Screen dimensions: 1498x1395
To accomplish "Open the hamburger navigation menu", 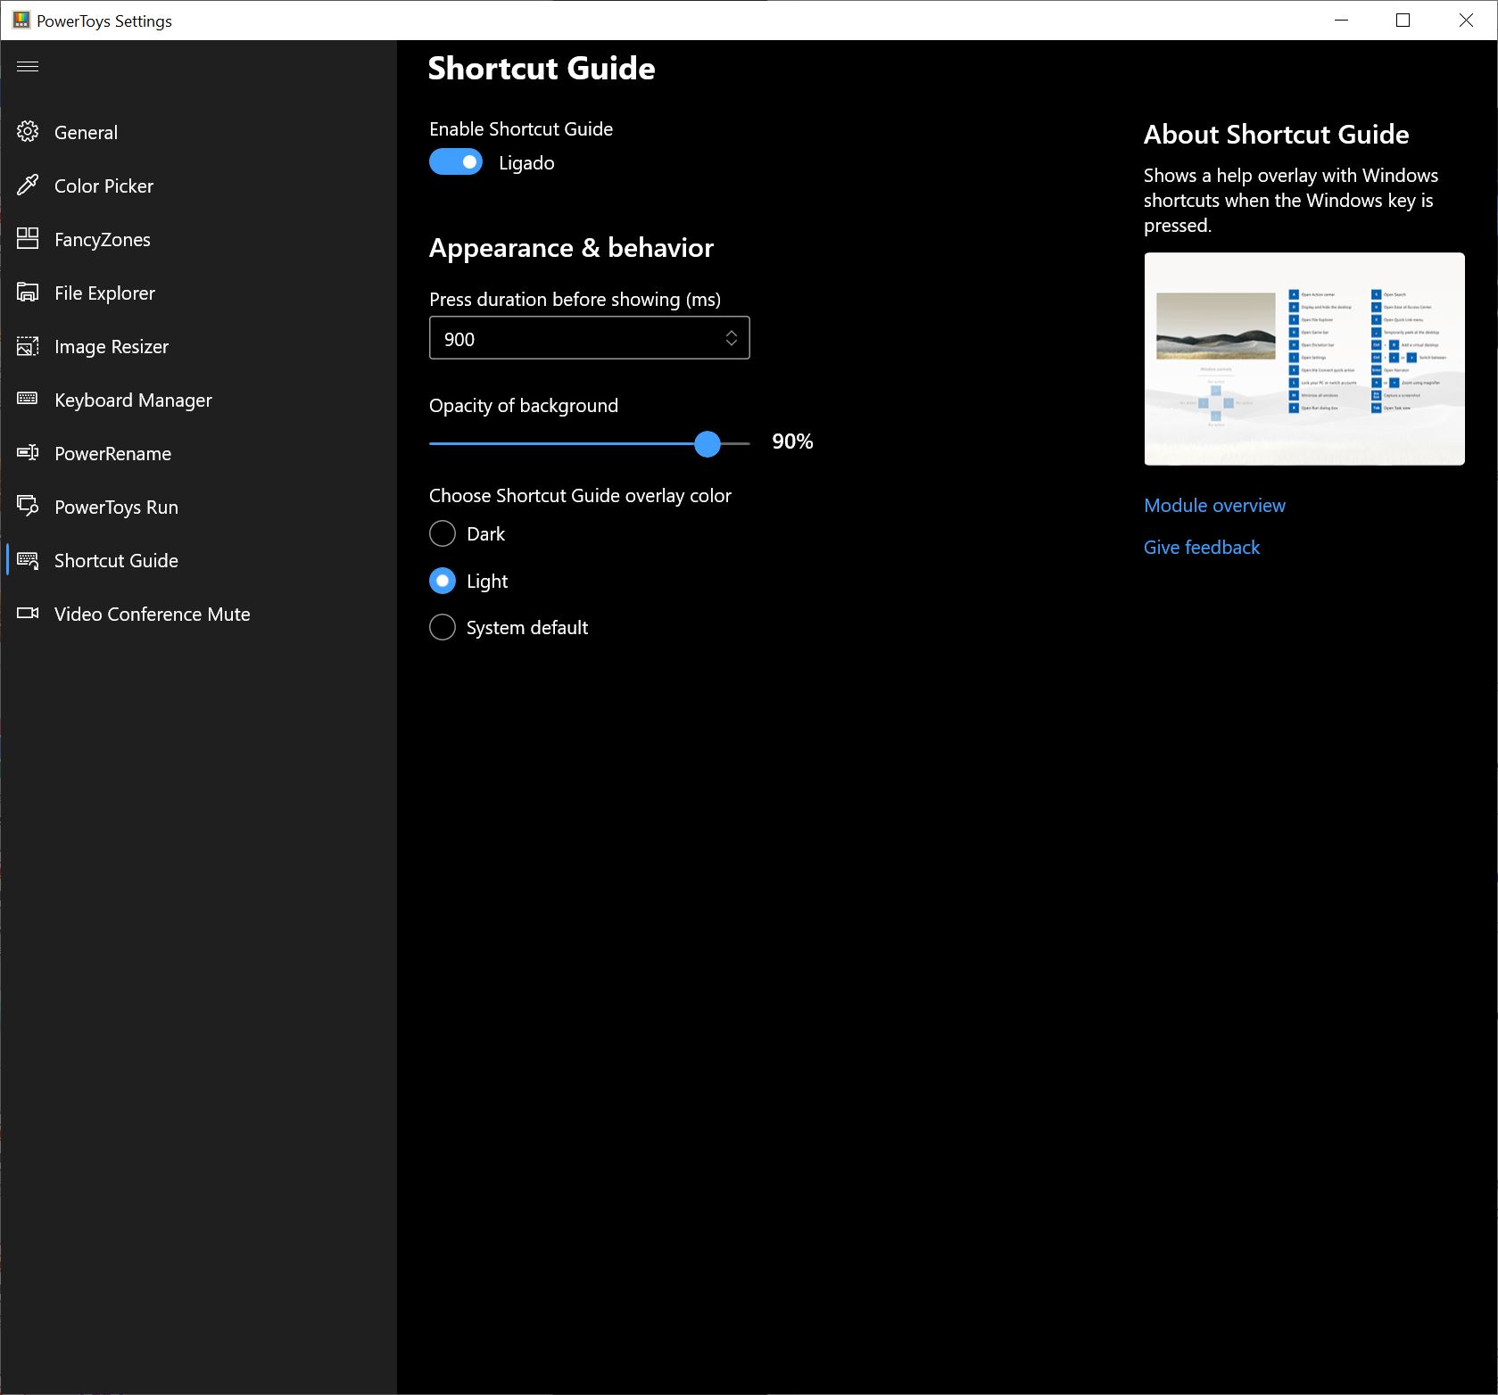I will [x=28, y=67].
